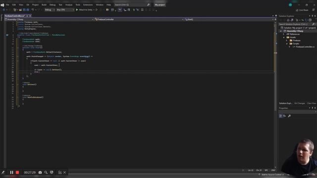Open the Analyze menu
This screenshot has width=317, height=178.
69,4
